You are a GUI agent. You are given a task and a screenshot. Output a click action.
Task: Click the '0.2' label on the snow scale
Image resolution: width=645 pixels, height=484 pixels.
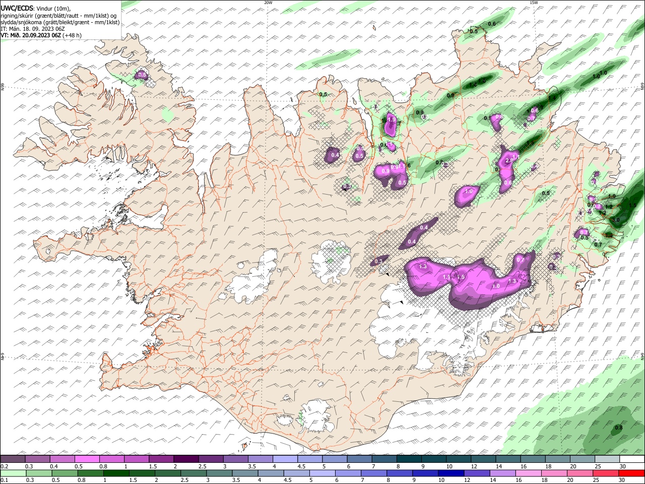4,466
